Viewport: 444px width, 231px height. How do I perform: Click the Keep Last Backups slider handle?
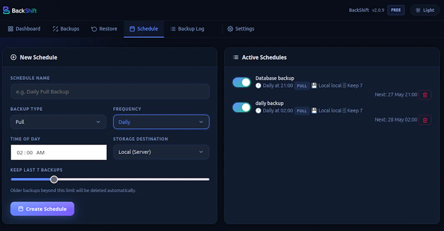pyautogui.click(x=54, y=179)
